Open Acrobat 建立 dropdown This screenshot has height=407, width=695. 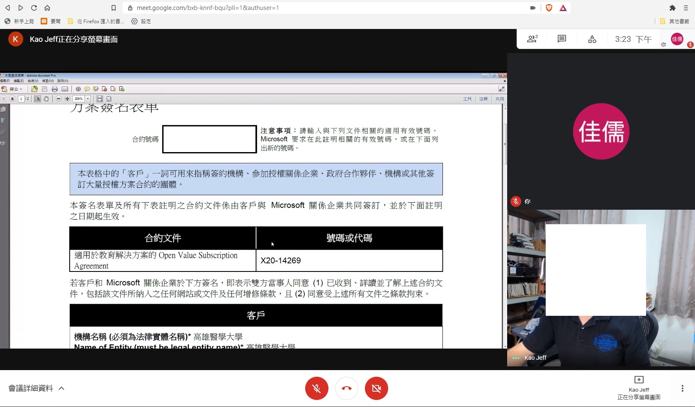12,89
